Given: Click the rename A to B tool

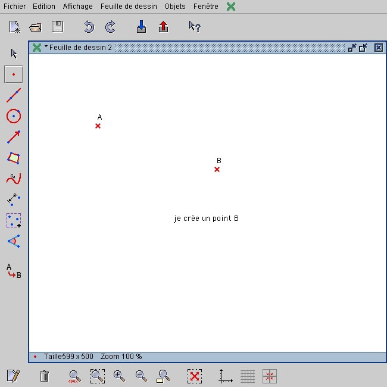Looking at the screenshot, I should (13, 271).
